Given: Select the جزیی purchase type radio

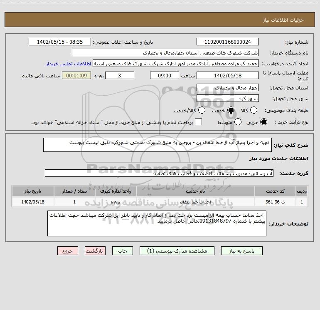Looking at the screenshot, I should point(263,122).
